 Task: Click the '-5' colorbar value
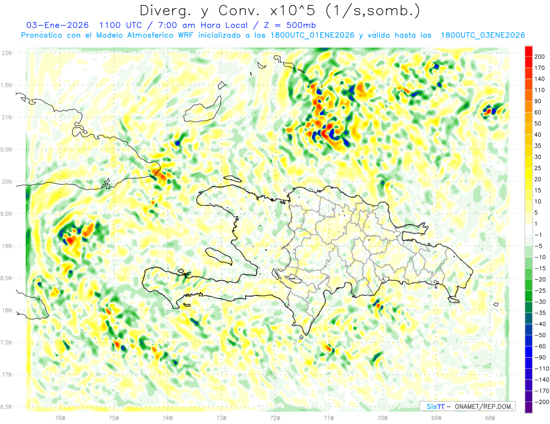pyautogui.click(x=539, y=246)
